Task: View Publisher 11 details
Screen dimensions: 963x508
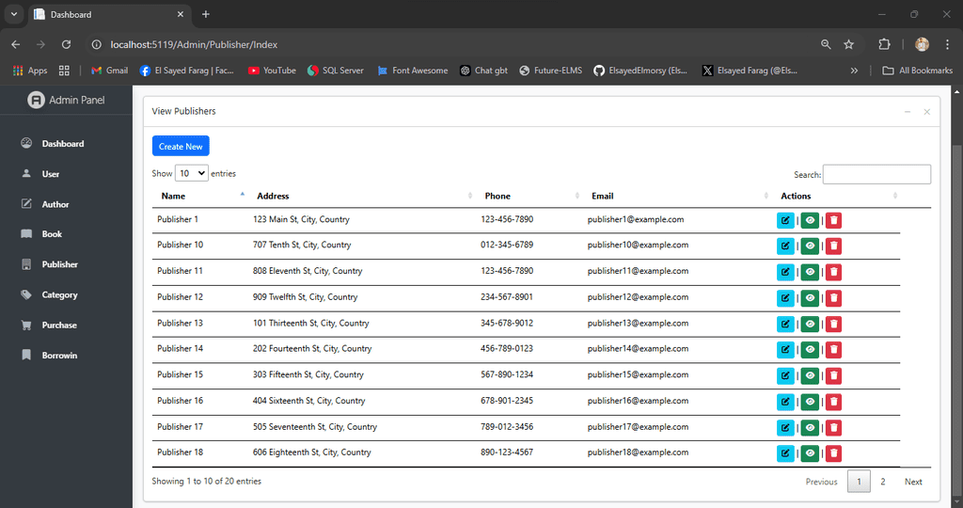Action: (x=810, y=272)
